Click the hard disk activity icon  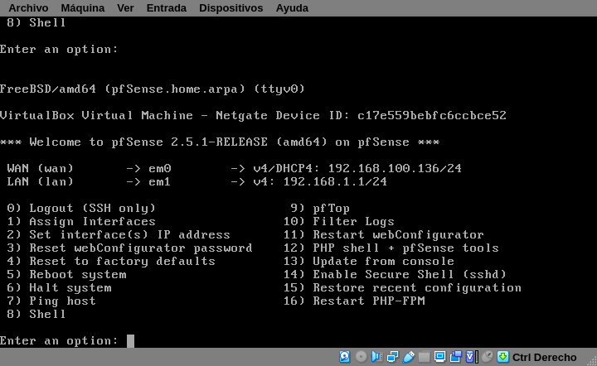pos(345,357)
